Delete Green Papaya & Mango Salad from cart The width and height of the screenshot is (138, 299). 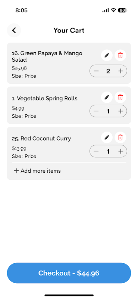pyautogui.click(x=120, y=55)
